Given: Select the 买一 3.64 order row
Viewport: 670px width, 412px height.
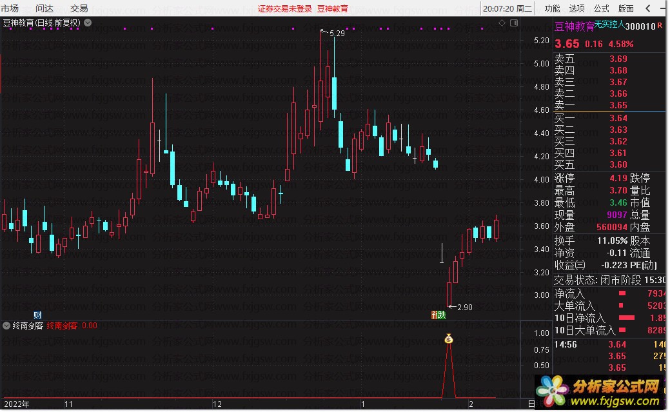Looking at the screenshot, I should (x=609, y=118).
